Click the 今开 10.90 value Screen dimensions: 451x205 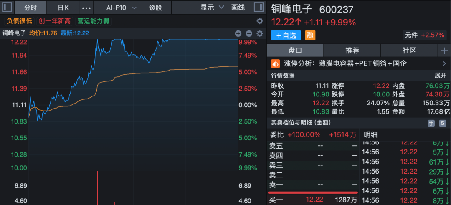coord(321,94)
